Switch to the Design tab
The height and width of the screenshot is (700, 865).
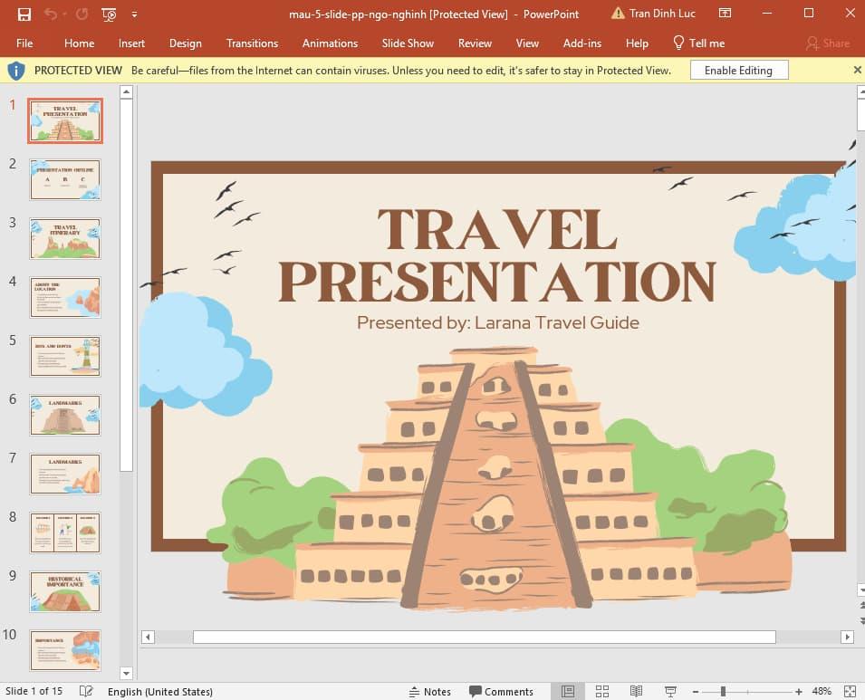(x=186, y=43)
